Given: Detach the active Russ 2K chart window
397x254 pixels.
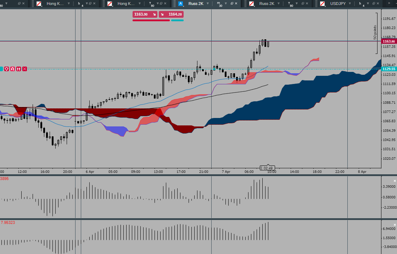Looking at the screenshot, I should pos(232,4).
